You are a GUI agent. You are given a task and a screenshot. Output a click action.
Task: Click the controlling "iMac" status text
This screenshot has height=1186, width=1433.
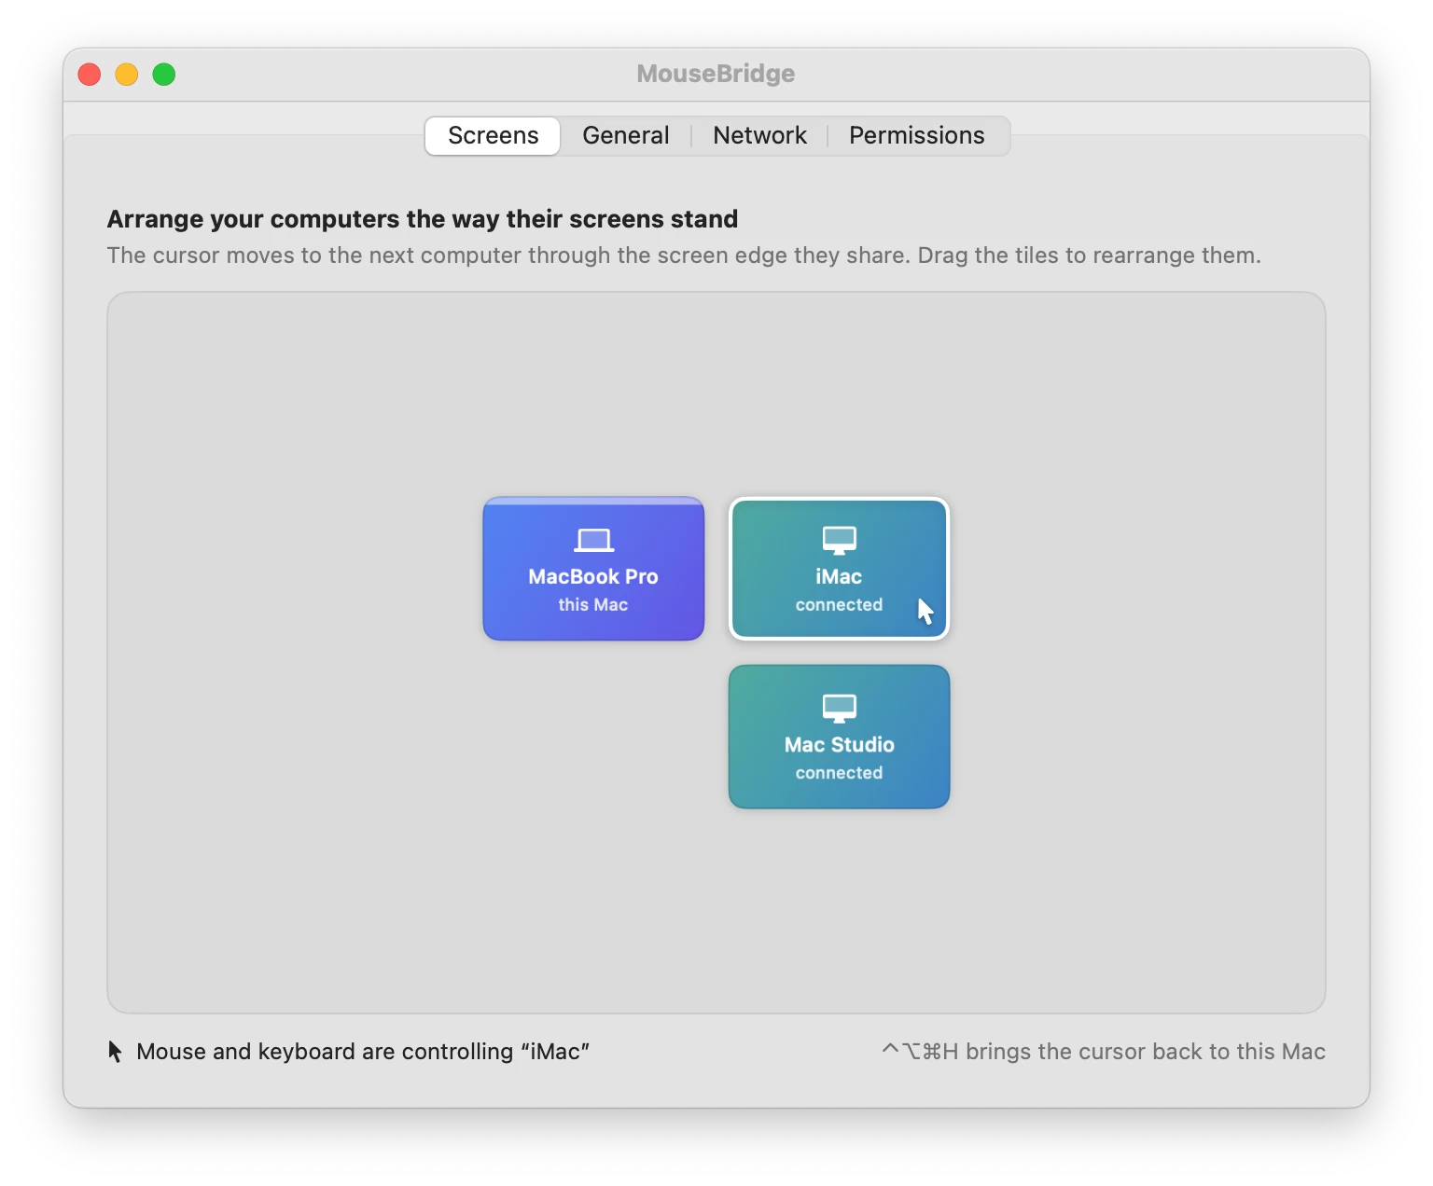[363, 1052]
